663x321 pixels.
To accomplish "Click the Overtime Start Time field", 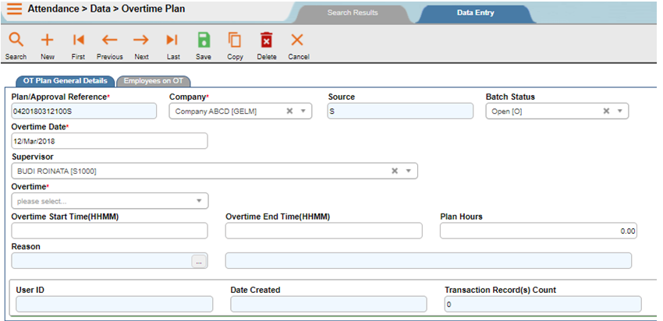I will [109, 231].
